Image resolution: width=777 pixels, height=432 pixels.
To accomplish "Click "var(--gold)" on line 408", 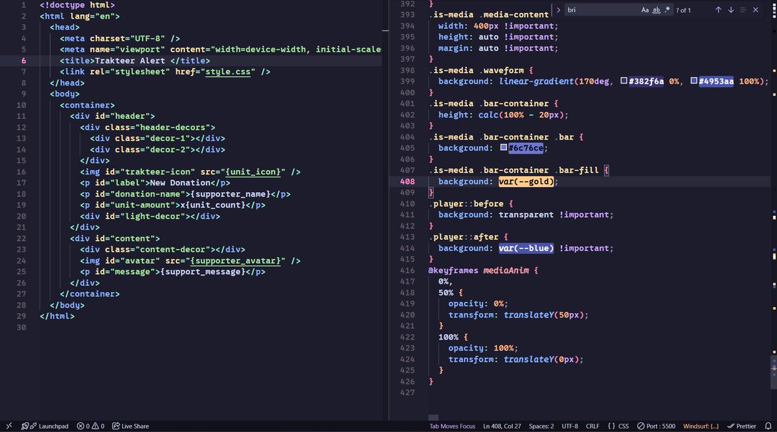I will [526, 182].
